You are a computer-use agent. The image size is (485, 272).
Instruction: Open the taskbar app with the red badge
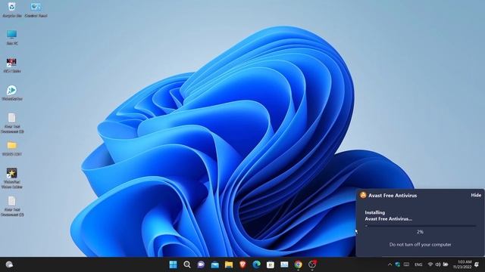pos(312,264)
